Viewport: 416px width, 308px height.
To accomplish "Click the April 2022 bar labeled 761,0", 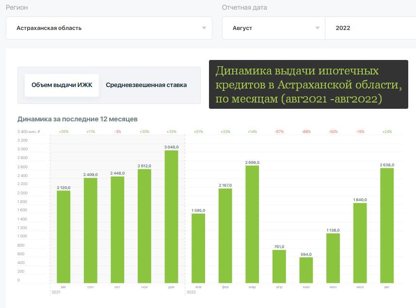I will click(x=279, y=266).
